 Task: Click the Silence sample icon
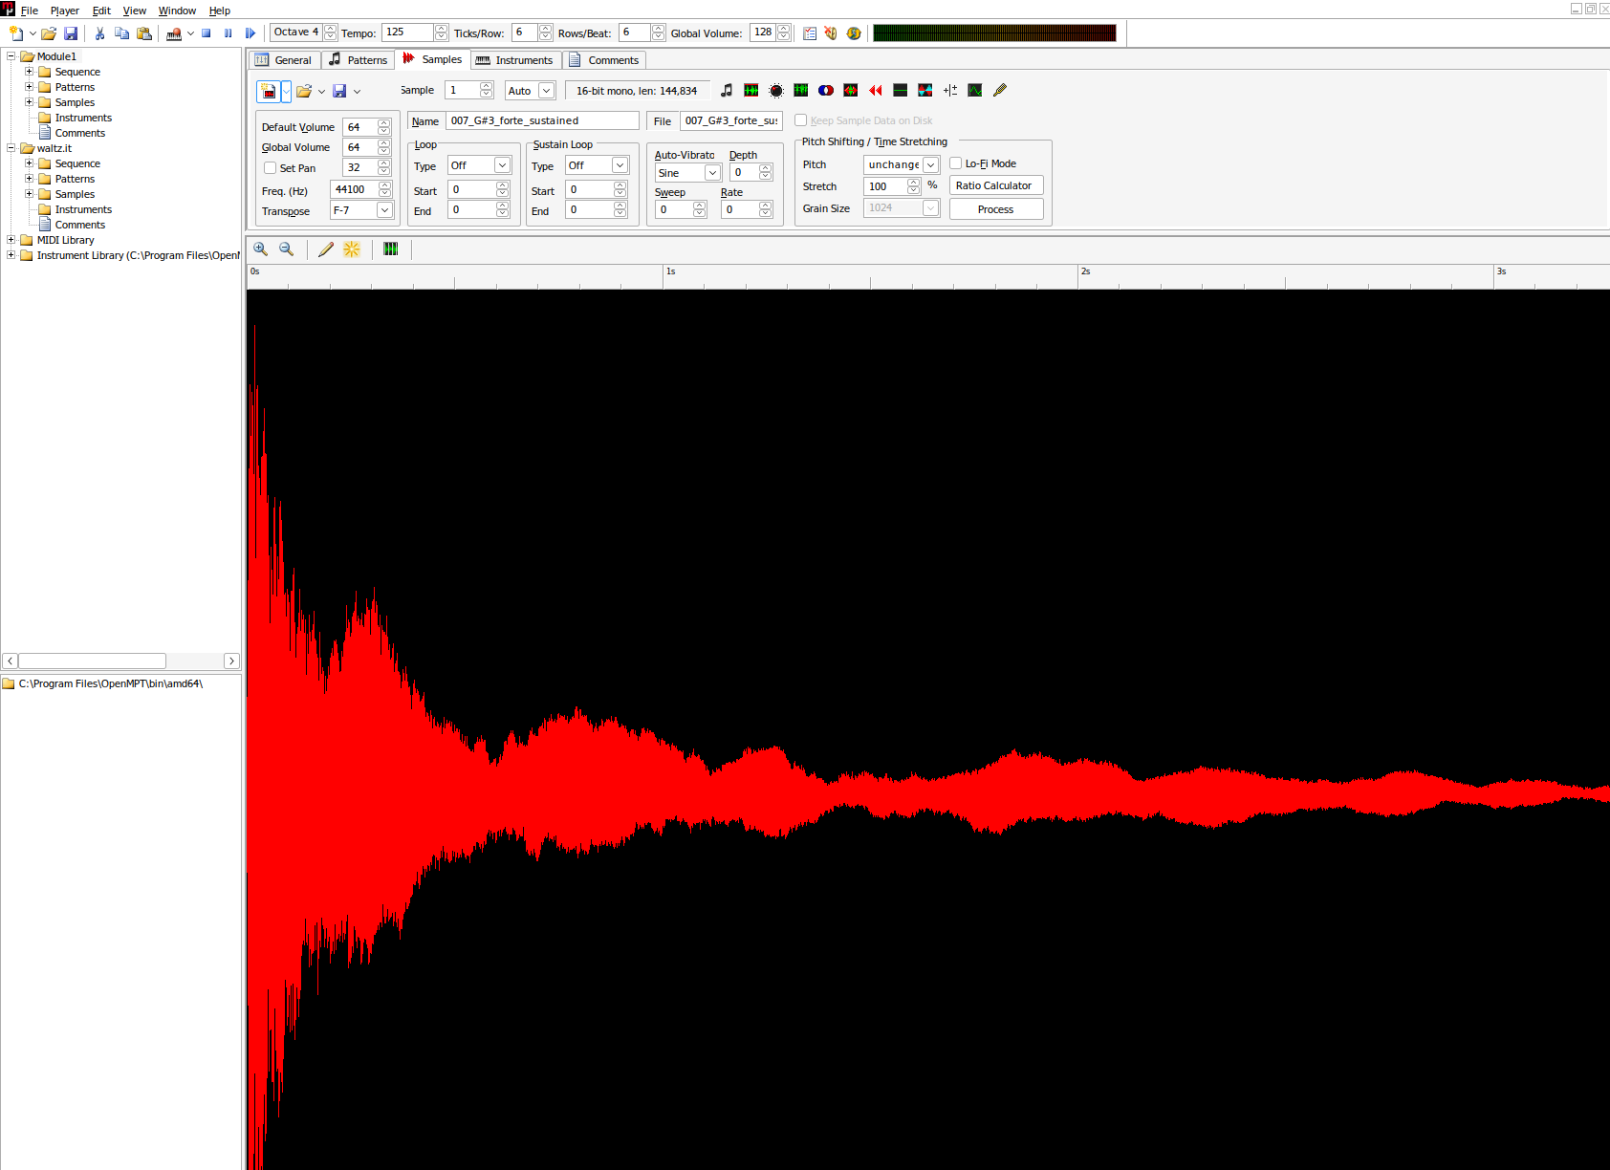tap(901, 90)
